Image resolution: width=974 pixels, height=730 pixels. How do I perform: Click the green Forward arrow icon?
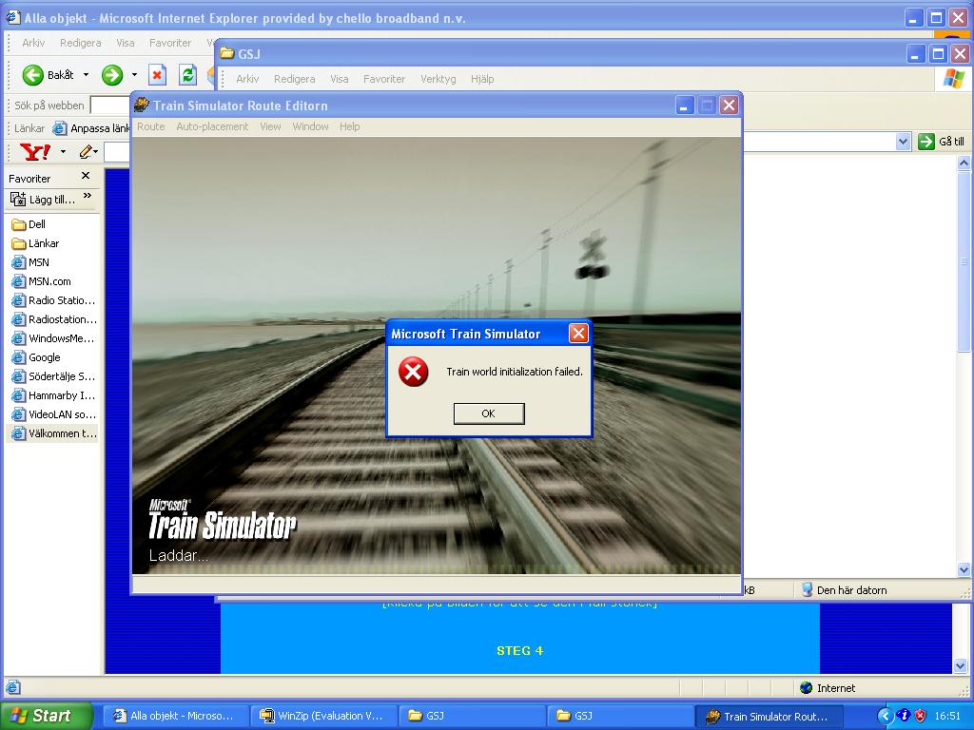coord(112,75)
